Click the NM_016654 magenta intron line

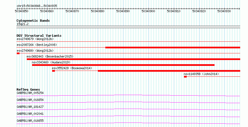(128, 102)
